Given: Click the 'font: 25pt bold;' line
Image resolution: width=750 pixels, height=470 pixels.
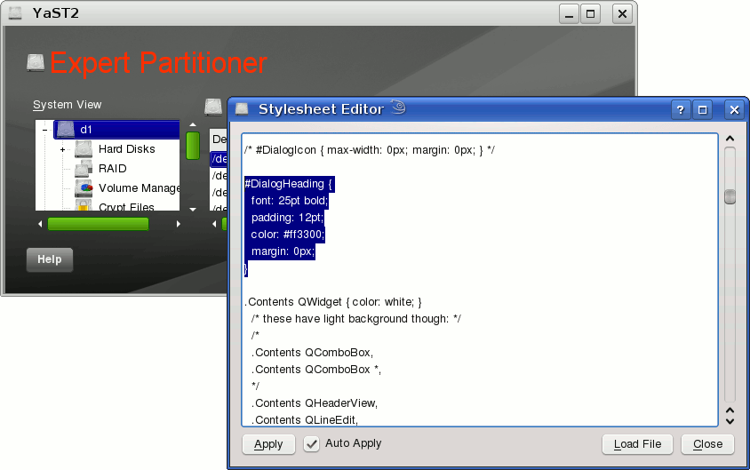Looking at the screenshot, I should pos(290,201).
